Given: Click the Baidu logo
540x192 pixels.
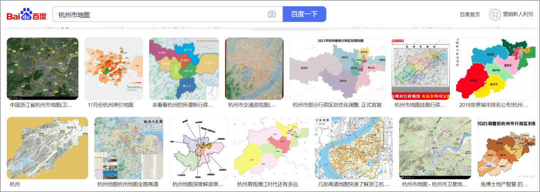Looking at the screenshot, I should [26, 14].
